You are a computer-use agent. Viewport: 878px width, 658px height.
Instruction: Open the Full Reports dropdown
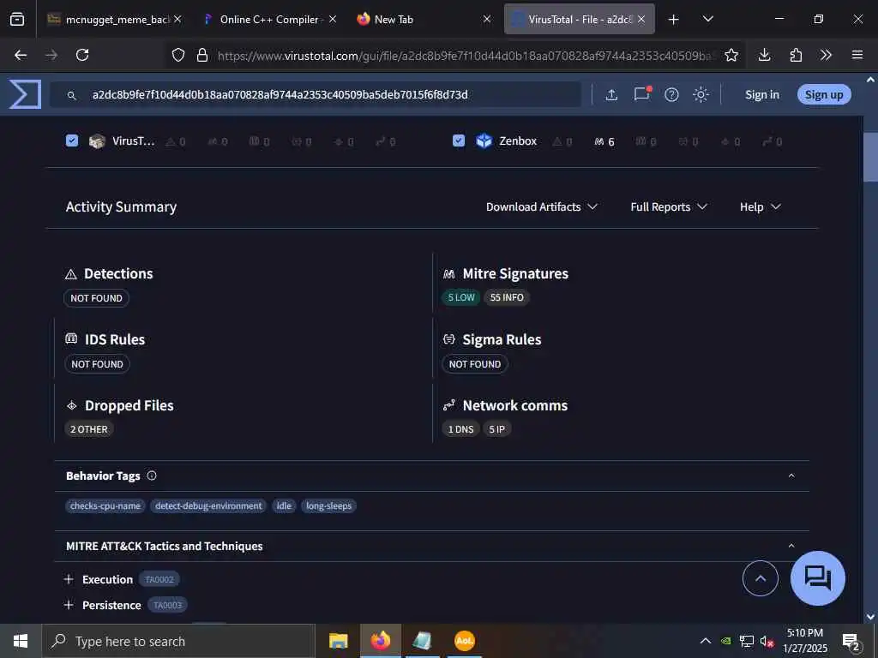[669, 207]
